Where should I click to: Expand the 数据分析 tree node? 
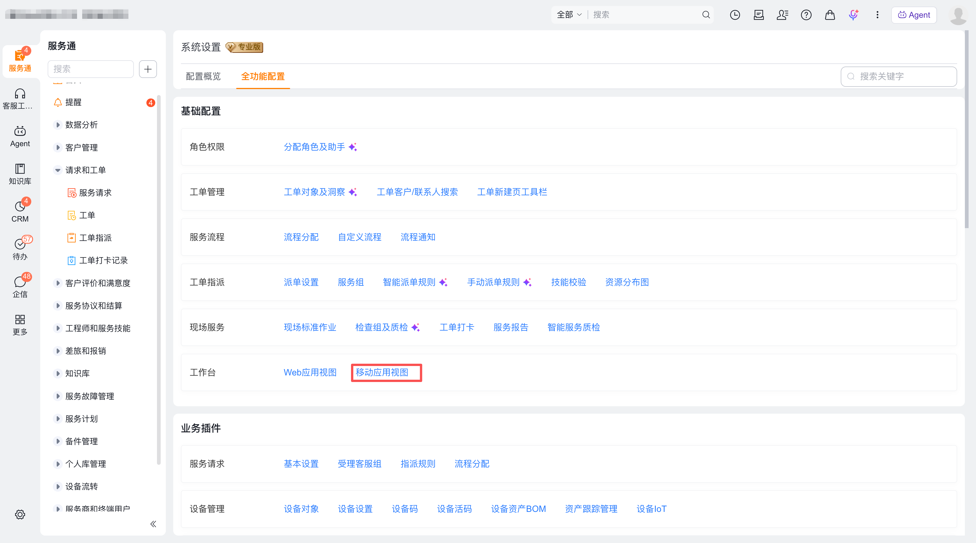pos(58,125)
